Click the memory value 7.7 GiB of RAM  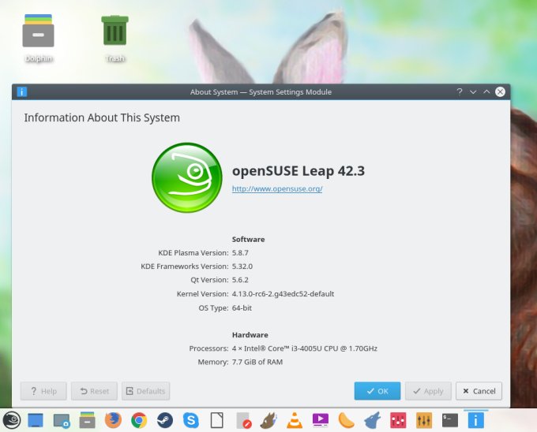tap(257, 362)
